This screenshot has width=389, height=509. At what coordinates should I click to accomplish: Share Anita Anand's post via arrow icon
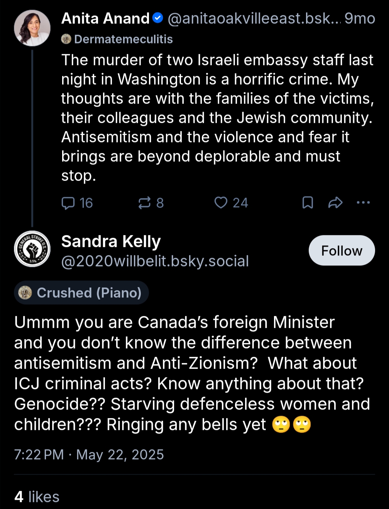tap(335, 202)
